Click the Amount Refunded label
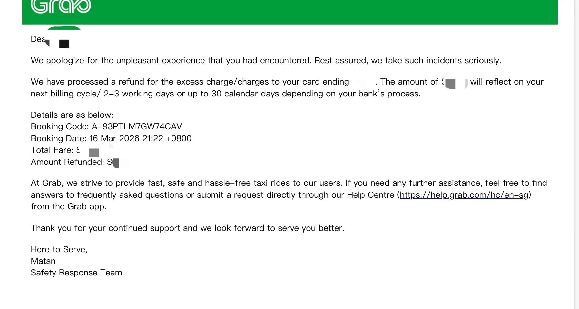 point(67,162)
